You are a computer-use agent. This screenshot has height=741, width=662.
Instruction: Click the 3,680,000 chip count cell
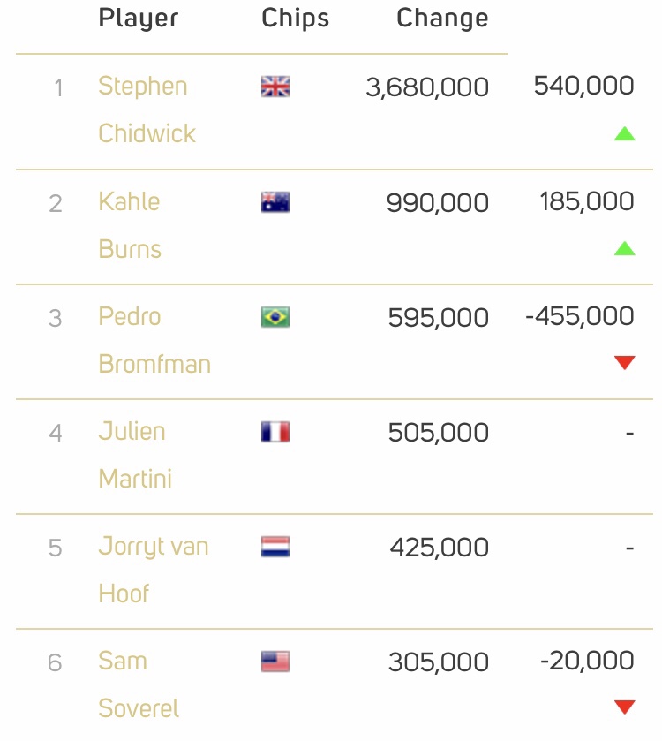(427, 87)
